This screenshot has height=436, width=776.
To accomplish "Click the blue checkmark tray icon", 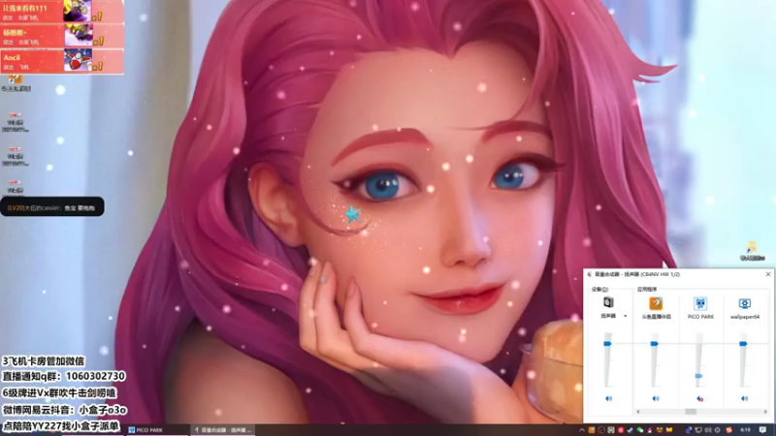I will (x=630, y=430).
